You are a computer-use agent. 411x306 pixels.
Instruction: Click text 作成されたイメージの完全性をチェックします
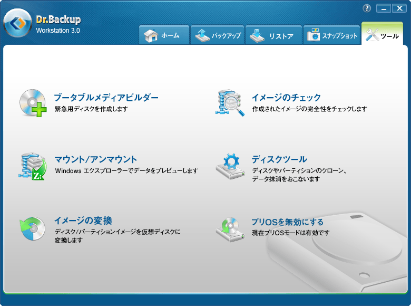(309, 109)
